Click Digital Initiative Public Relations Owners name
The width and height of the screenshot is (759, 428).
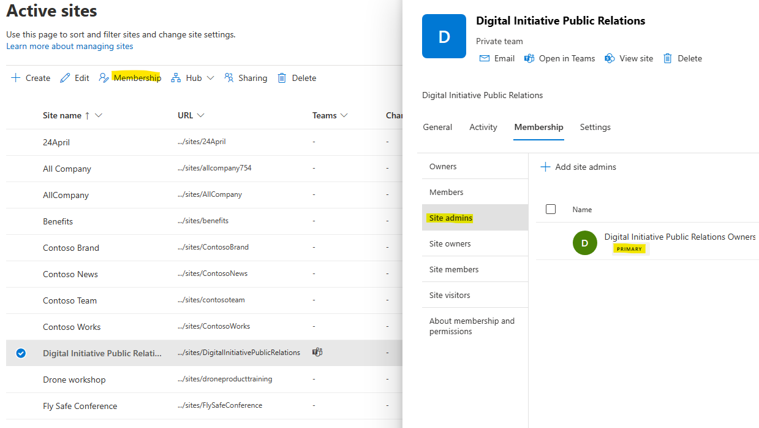pos(680,237)
